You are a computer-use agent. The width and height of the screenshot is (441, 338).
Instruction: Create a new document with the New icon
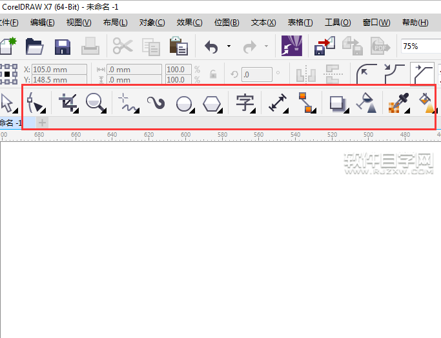click(x=8, y=46)
